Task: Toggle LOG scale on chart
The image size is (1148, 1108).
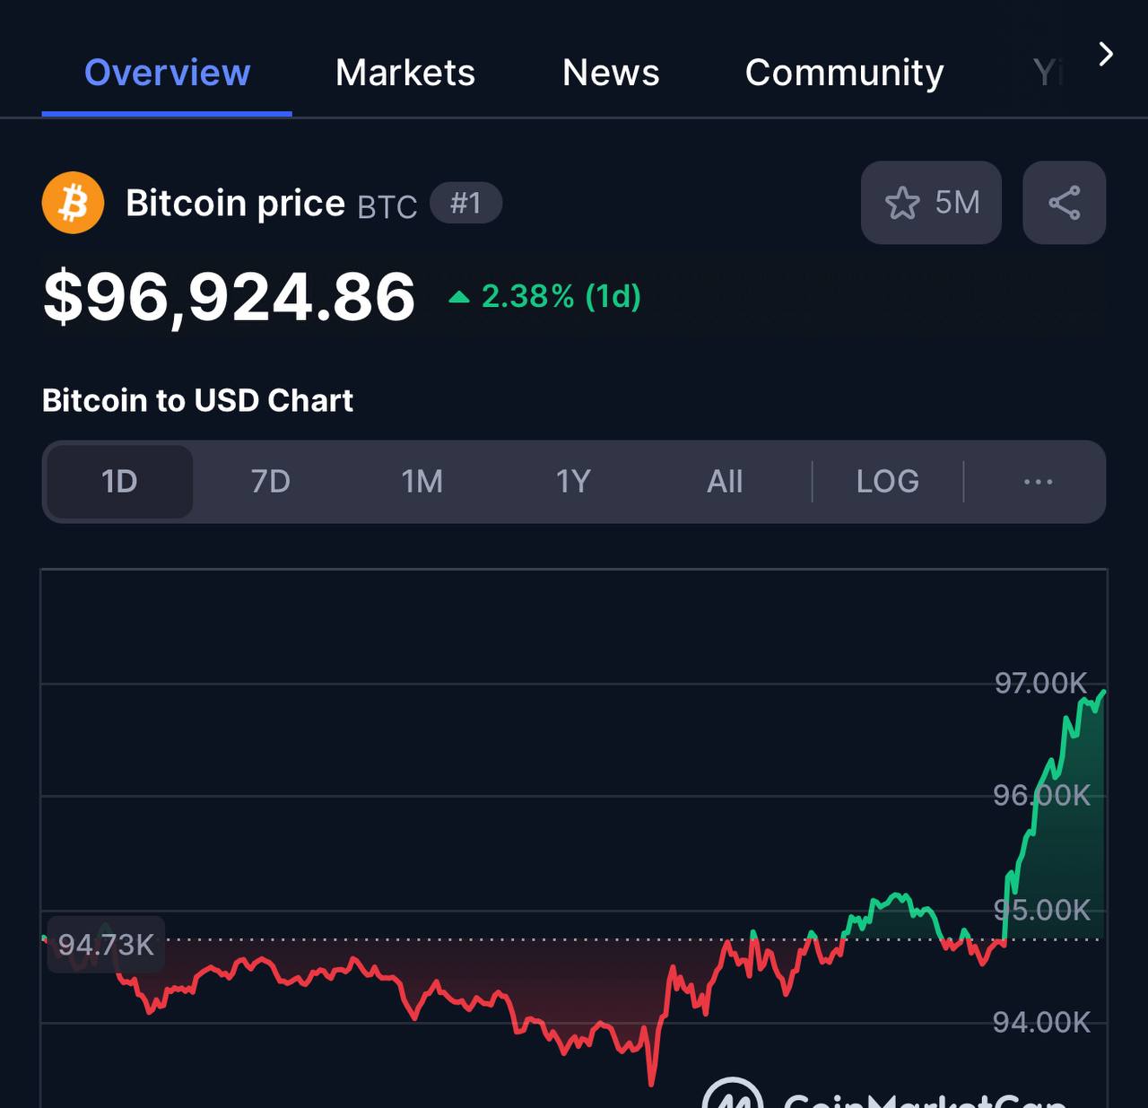Action: (x=887, y=482)
